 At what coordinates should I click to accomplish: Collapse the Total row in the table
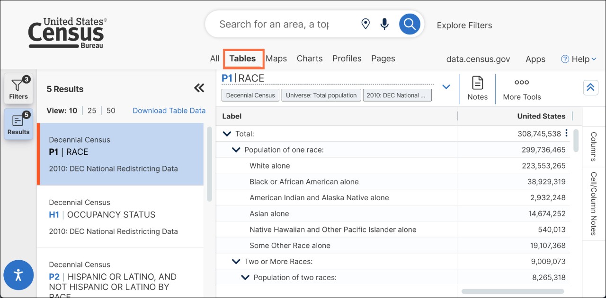tap(226, 134)
